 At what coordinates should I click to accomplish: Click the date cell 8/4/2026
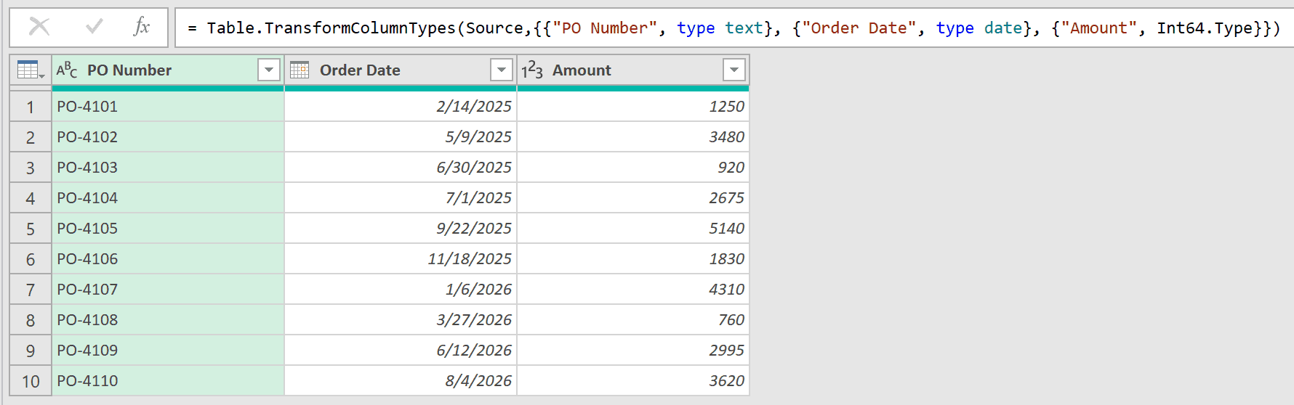(x=401, y=381)
